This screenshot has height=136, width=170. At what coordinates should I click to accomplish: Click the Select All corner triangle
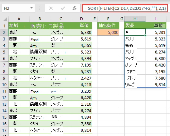[5, 19]
